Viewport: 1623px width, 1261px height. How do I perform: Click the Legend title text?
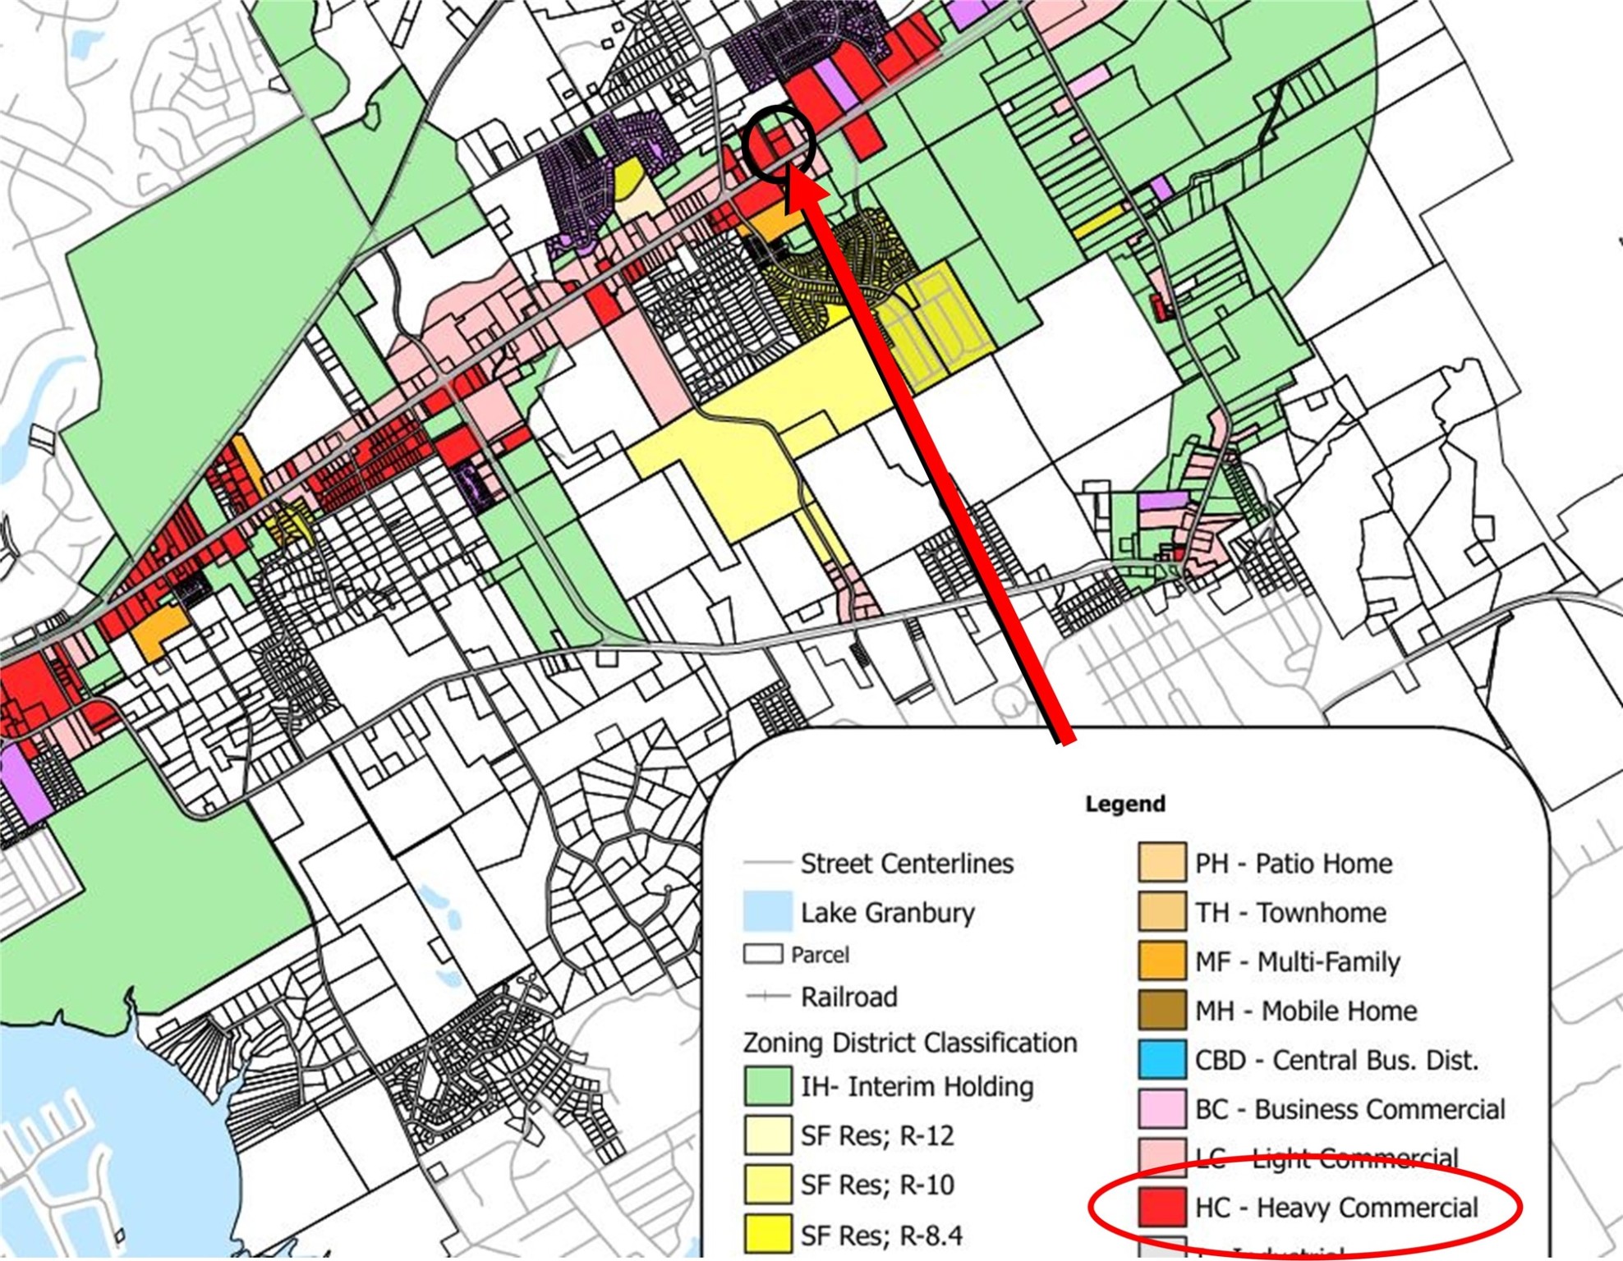tap(1124, 804)
